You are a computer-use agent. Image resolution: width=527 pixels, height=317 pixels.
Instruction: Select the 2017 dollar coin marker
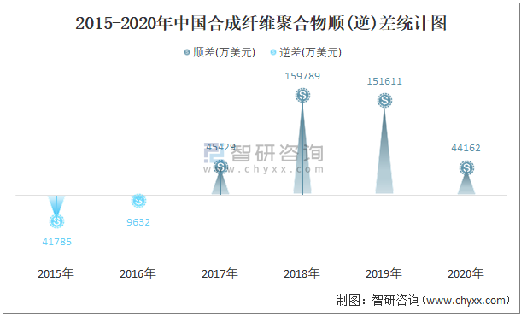[x=220, y=167]
